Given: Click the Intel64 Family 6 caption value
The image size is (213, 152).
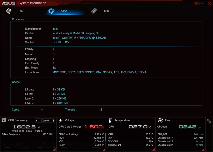Looking at the screenshot, I should point(75,33).
